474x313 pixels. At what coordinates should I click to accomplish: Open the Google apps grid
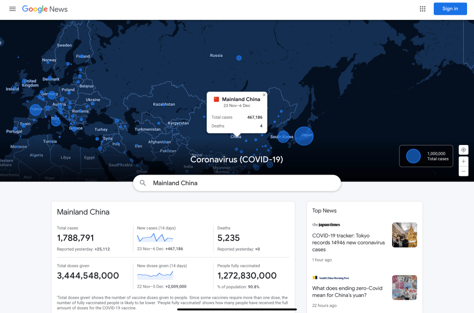422,9
